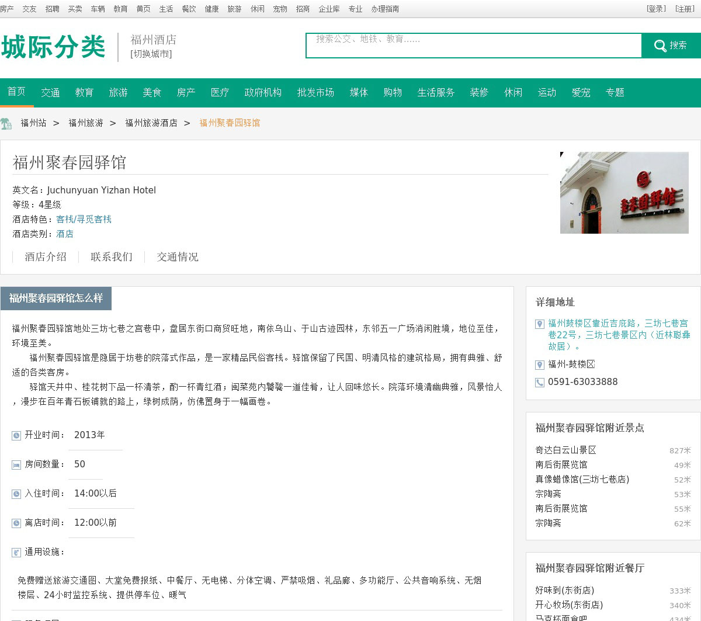Click phone number 0591-63033888

[583, 382]
